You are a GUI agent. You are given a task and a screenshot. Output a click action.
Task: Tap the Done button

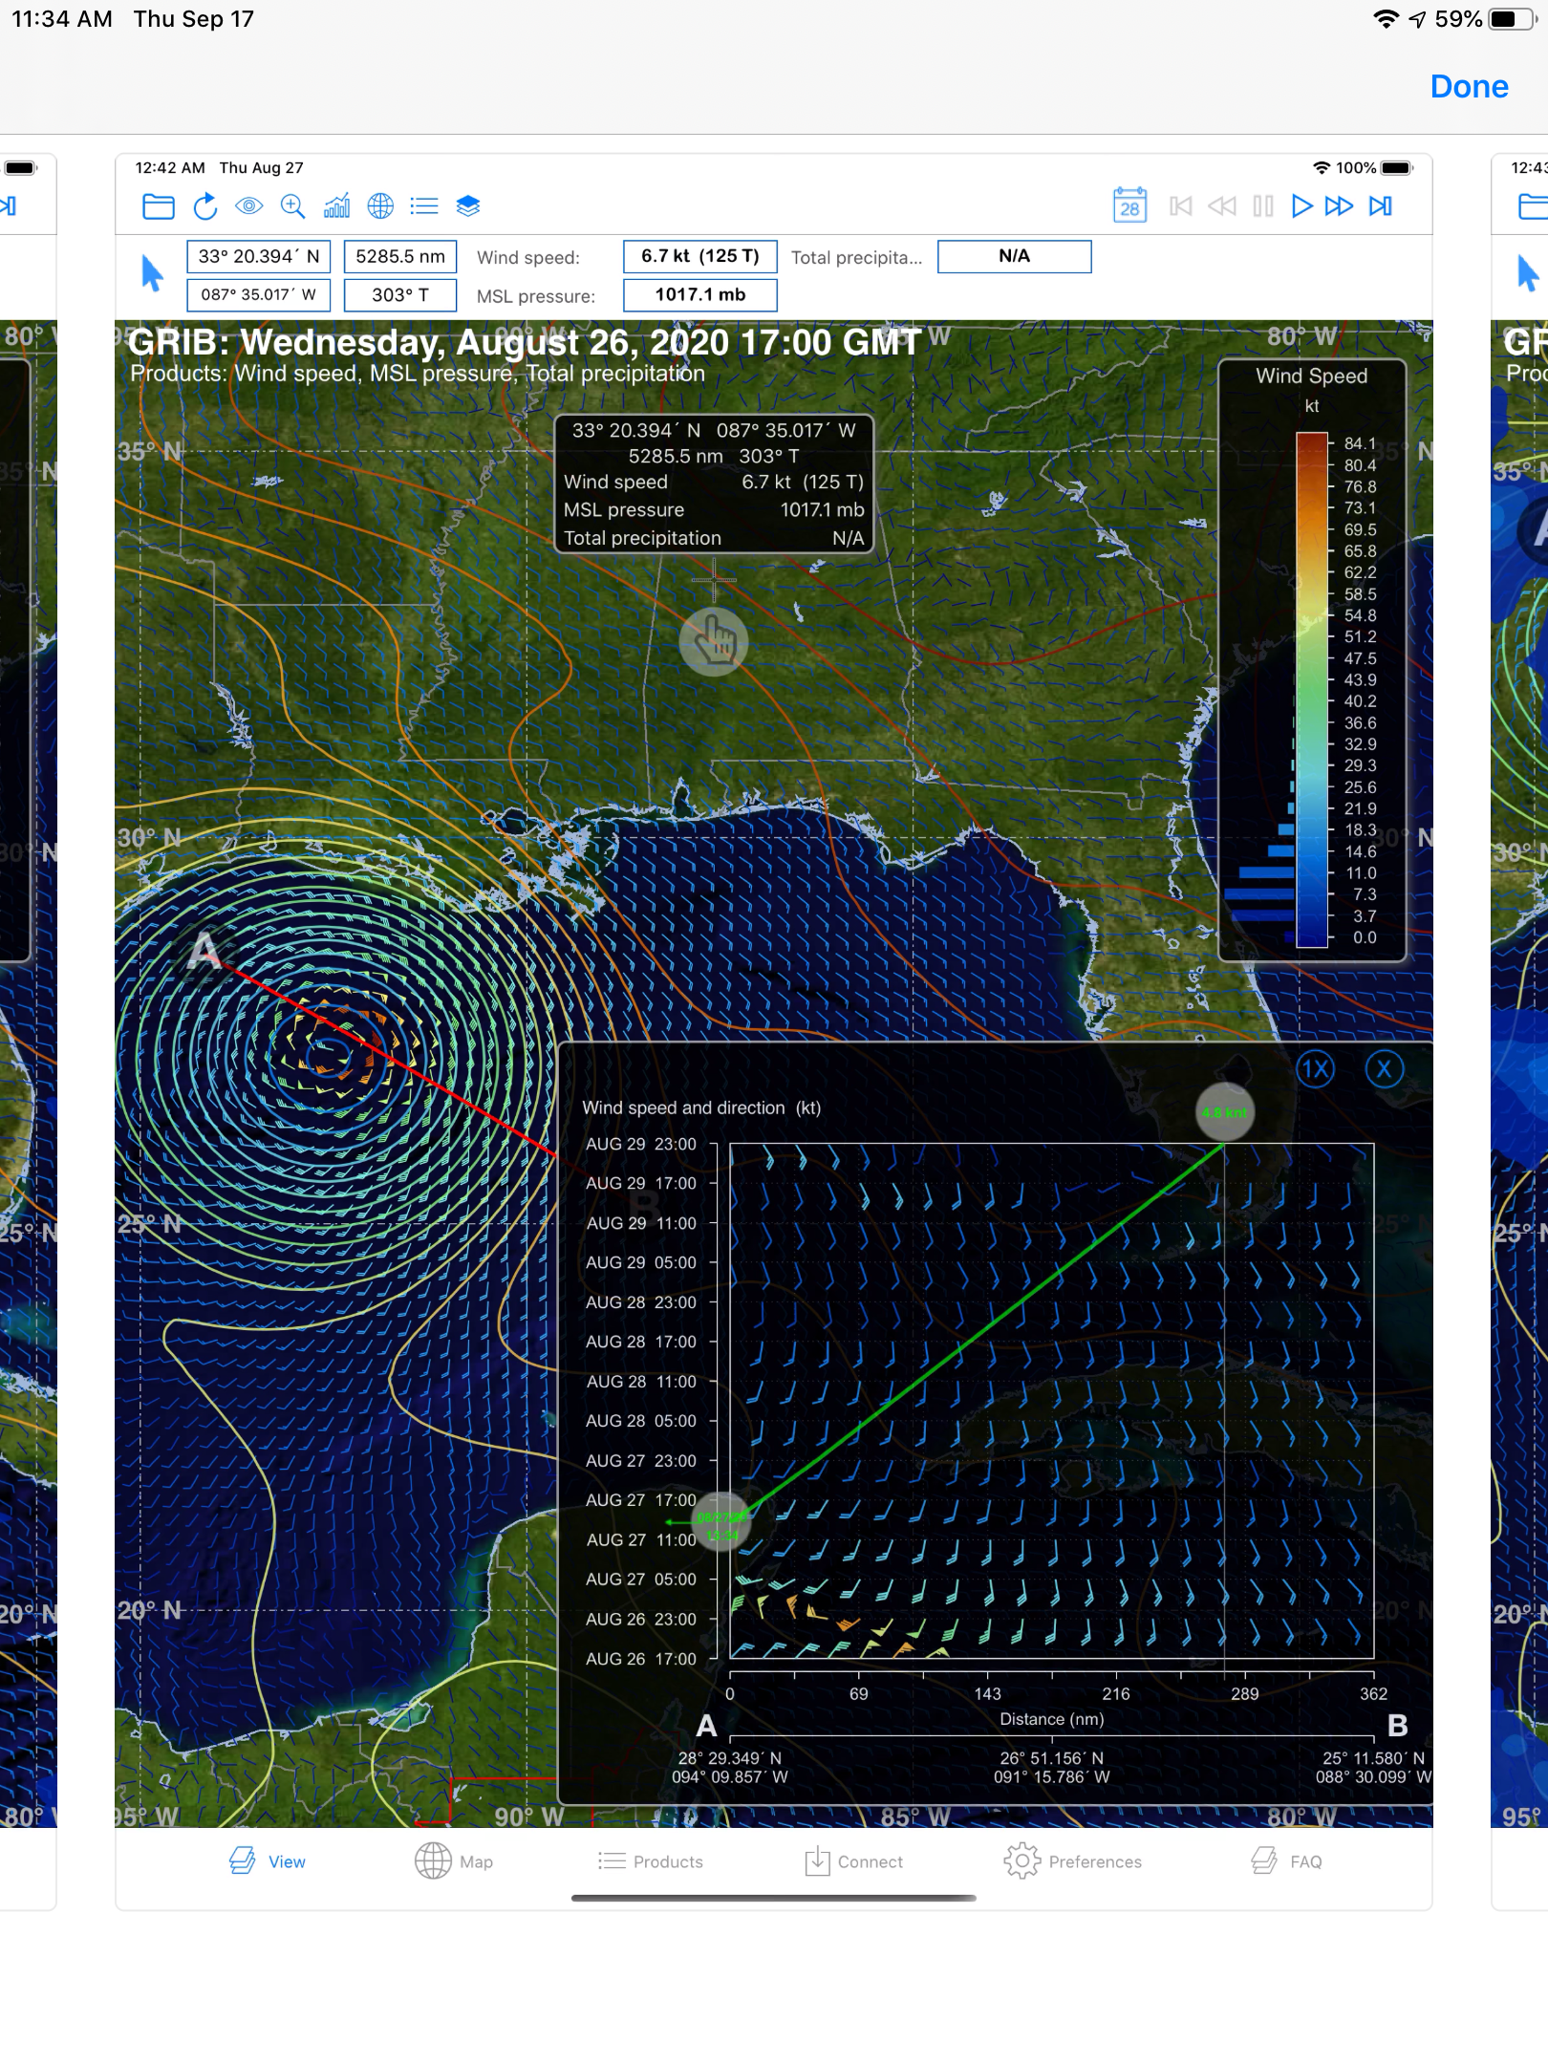click(x=1469, y=87)
